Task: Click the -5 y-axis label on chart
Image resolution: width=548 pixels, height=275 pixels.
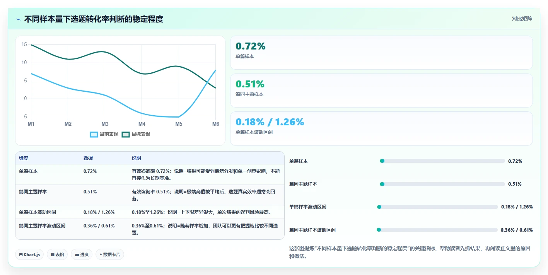Action: point(24,116)
